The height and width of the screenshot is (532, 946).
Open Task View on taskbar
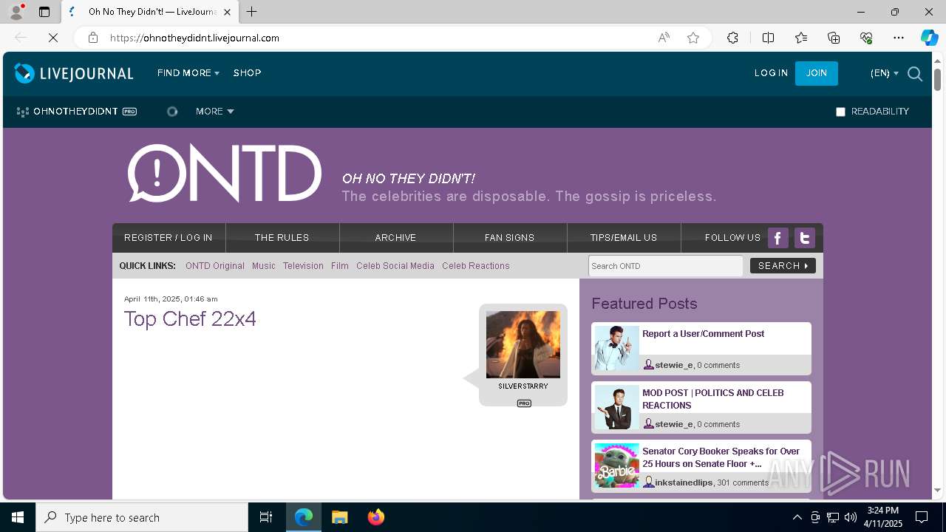266,517
